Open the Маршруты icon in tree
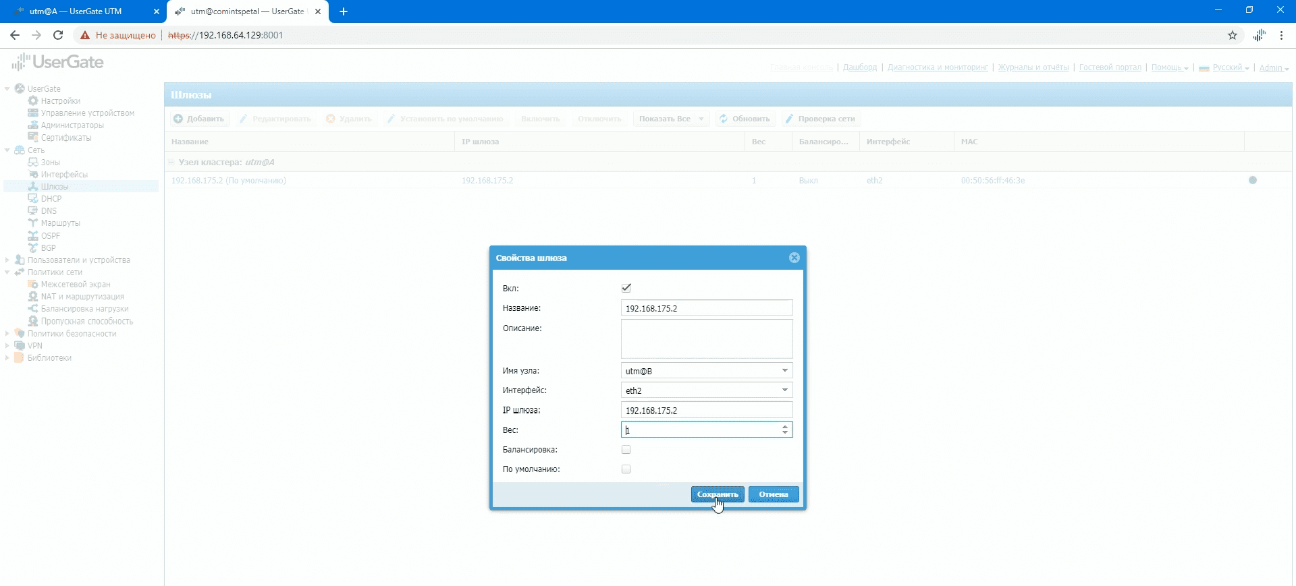1296x586 pixels. [x=32, y=223]
